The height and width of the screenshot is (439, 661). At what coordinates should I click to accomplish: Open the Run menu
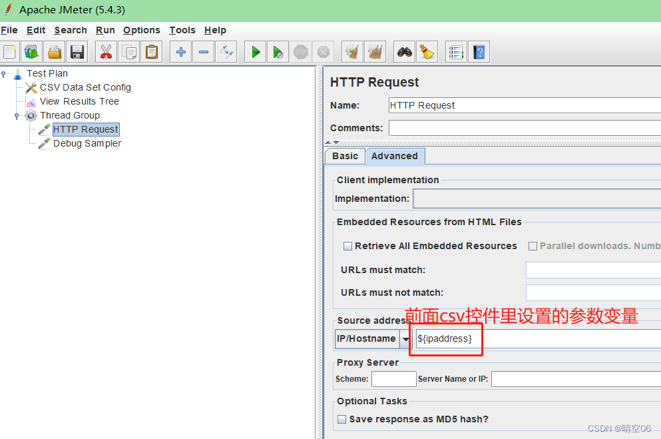pyautogui.click(x=105, y=31)
